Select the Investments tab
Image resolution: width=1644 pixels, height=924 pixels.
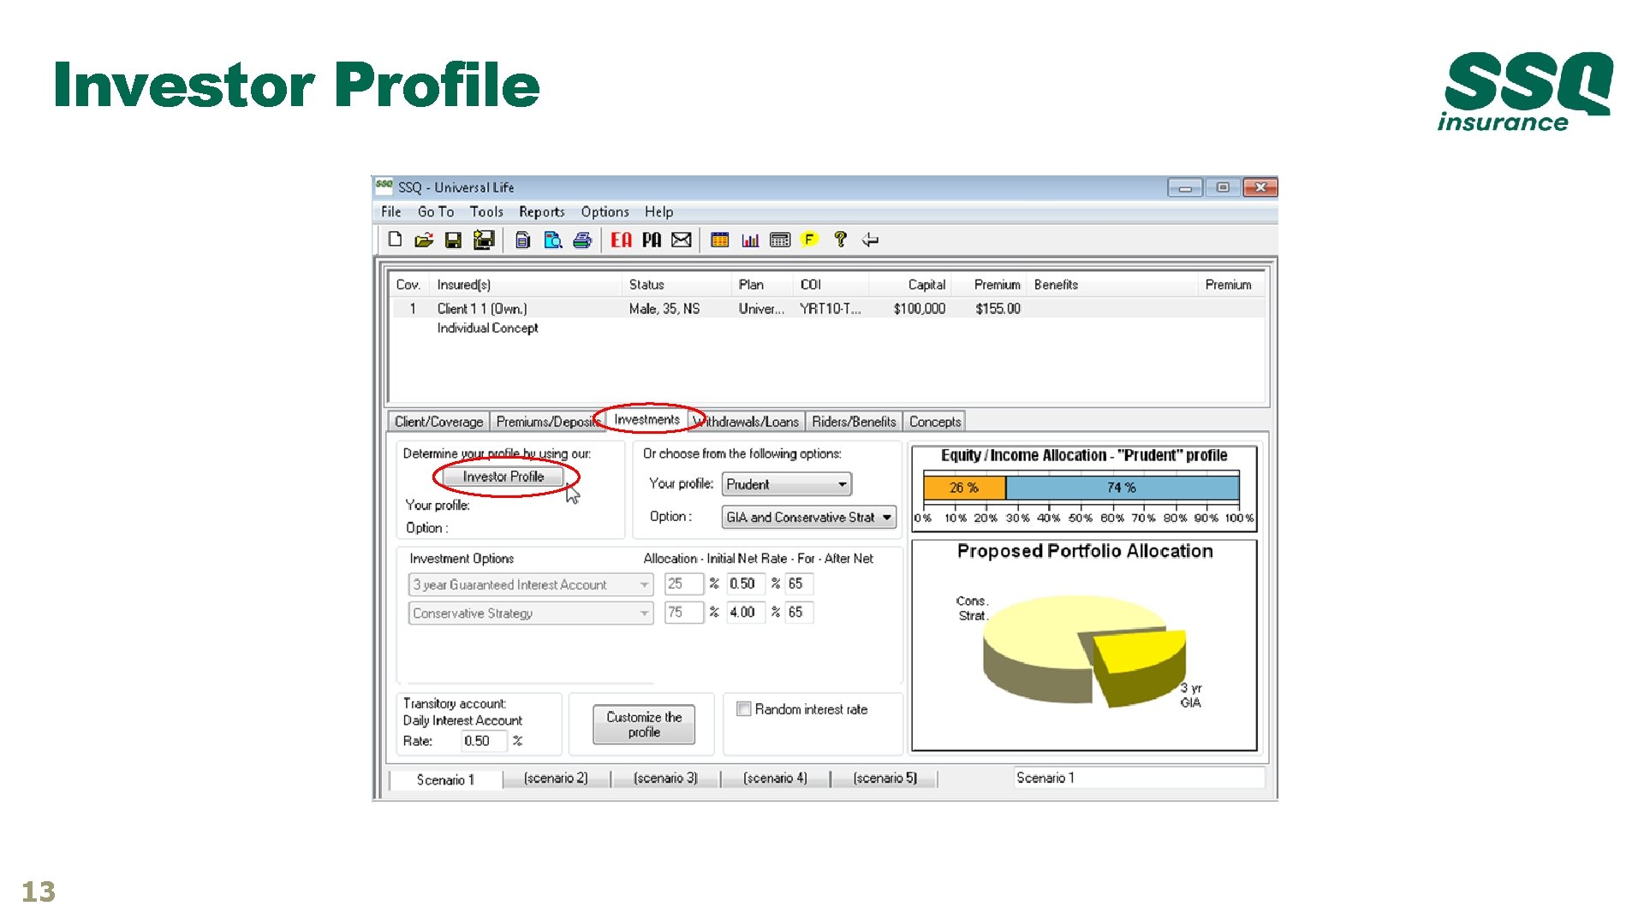pyautogui.click(x=647, y=419)
